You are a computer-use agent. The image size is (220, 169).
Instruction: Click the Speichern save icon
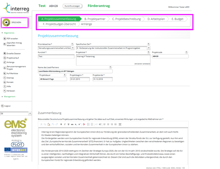click(x=6, y=22)
